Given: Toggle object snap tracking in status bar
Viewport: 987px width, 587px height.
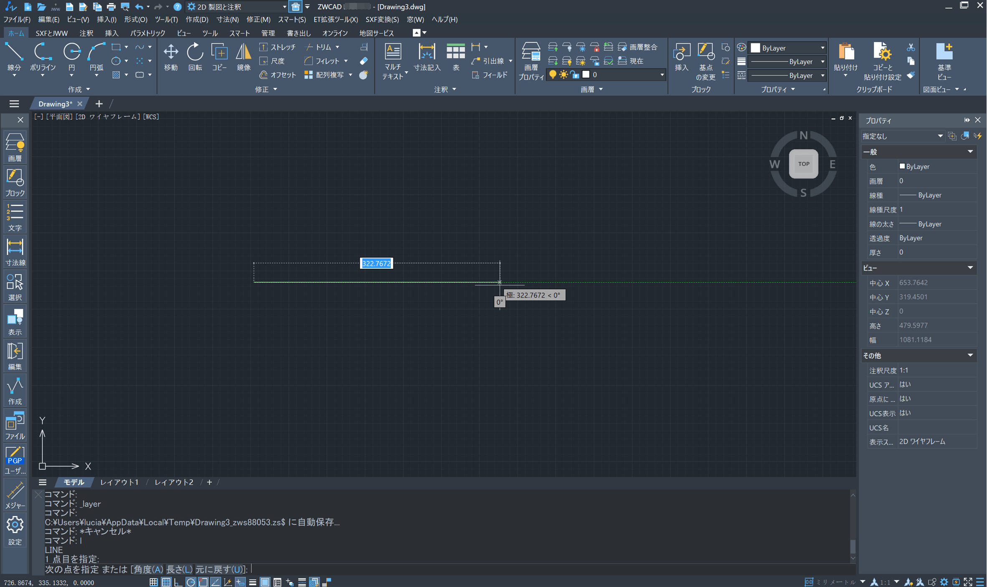Looking at the screenshot, I should (x=215, y=582).
